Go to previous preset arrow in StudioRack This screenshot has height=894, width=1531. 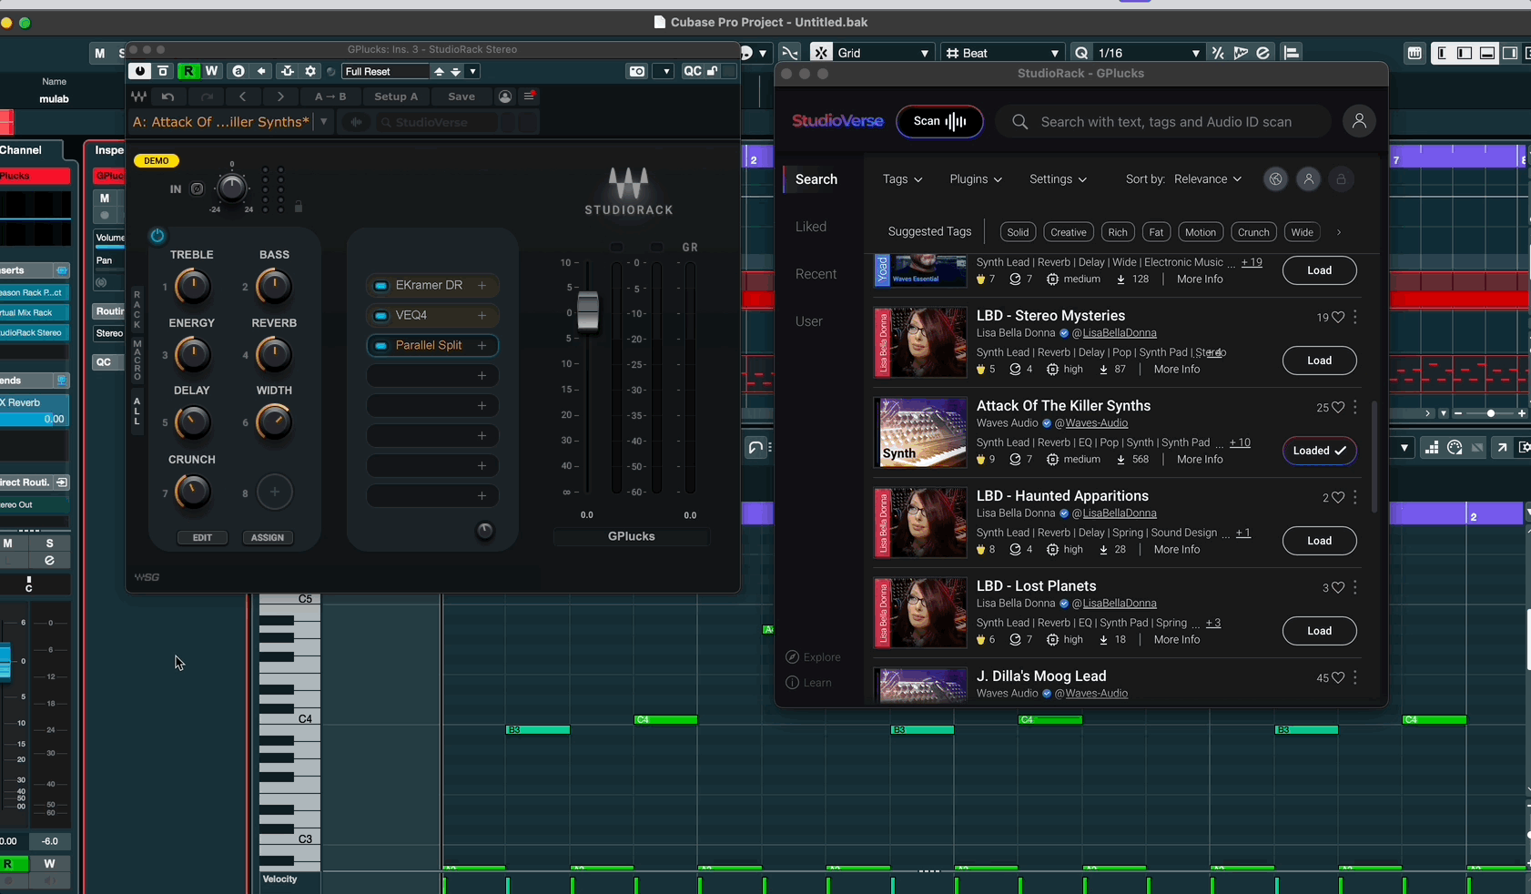242,97
